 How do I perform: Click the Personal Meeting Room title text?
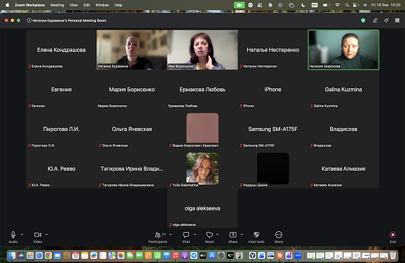(70, 20)
